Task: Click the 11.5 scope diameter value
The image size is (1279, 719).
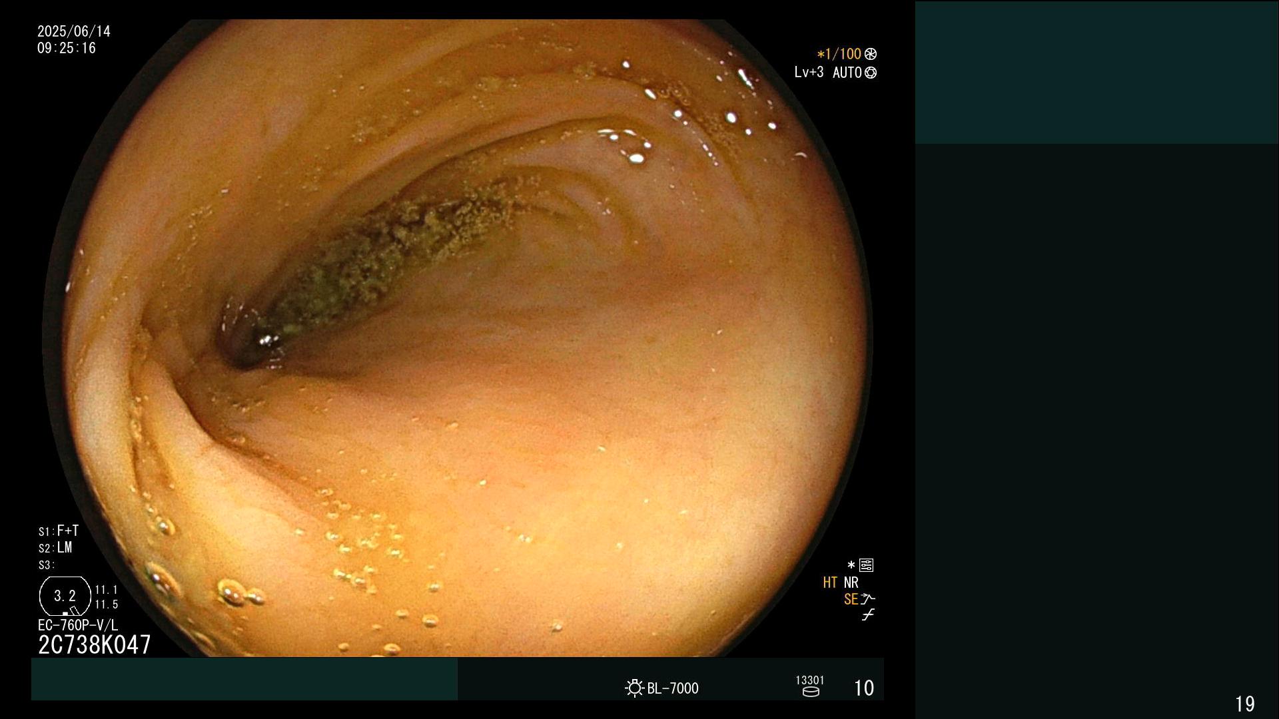Action: pos(107,604)
